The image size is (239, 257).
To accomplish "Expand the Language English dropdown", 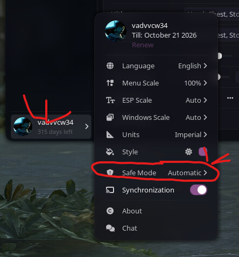I will tap(192, 66).
